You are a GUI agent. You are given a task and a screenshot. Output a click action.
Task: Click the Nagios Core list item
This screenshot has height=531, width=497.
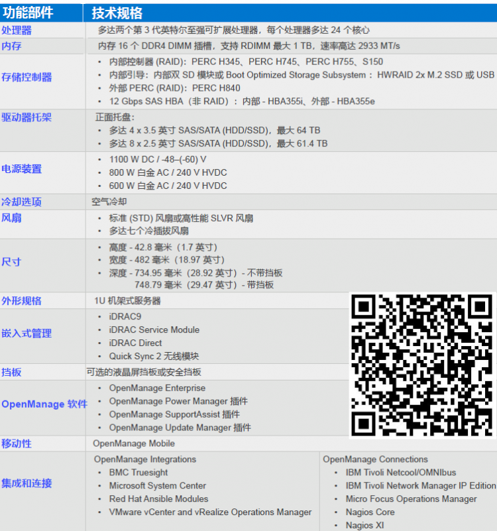click(370, 512)
